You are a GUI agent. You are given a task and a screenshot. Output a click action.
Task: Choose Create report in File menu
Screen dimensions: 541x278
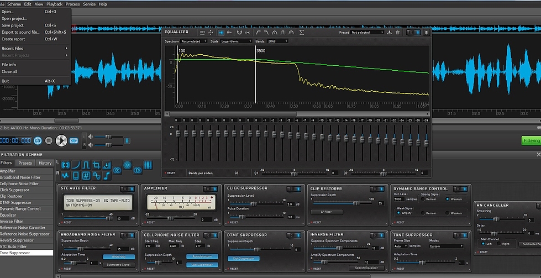pyautogui.click(x=34, y=39)
